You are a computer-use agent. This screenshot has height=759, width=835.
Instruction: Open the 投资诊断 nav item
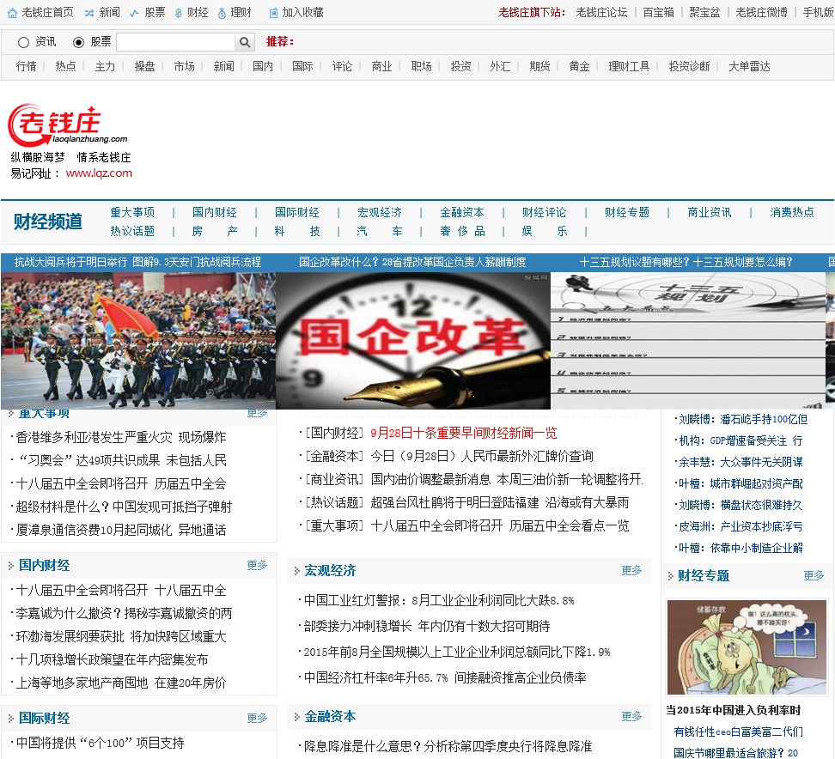(x=689, y=66)
